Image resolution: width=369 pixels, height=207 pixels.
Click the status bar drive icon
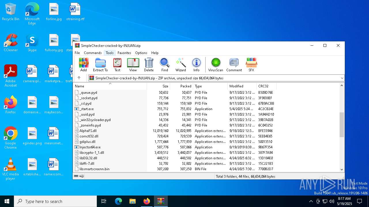point(76,176)
